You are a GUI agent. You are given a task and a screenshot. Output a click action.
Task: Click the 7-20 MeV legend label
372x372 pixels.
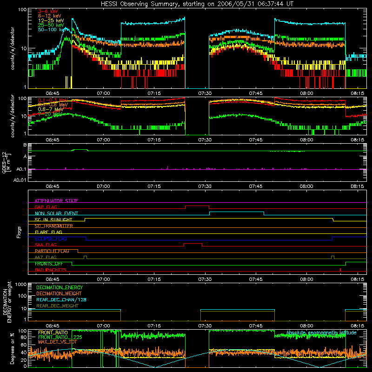click(x=50, y=114)
